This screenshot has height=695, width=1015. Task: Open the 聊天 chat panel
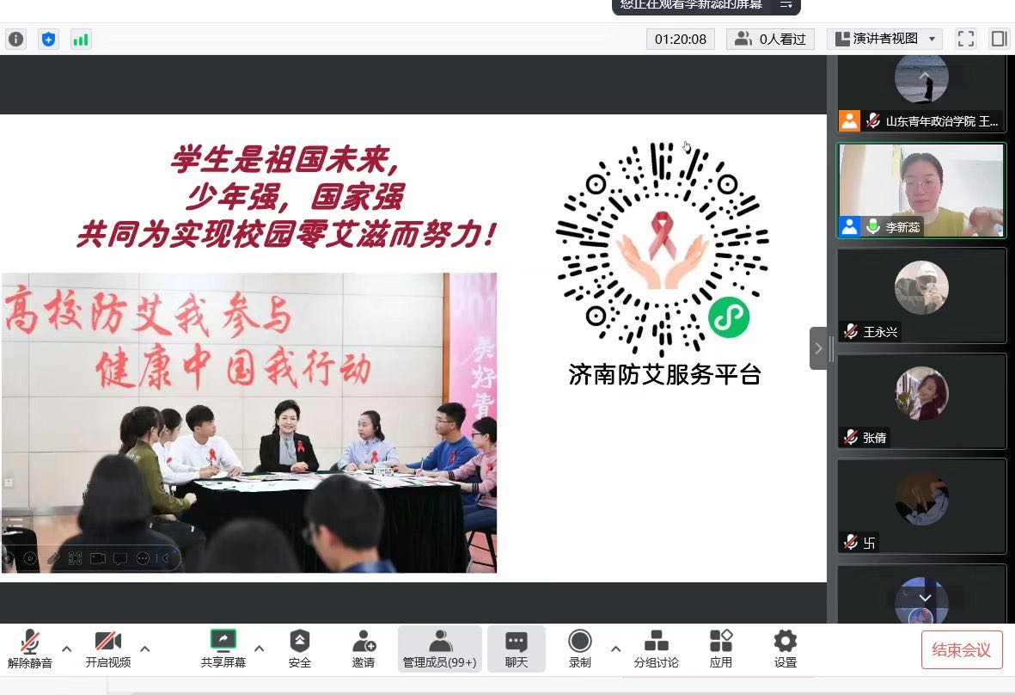(x=517, y=649)
